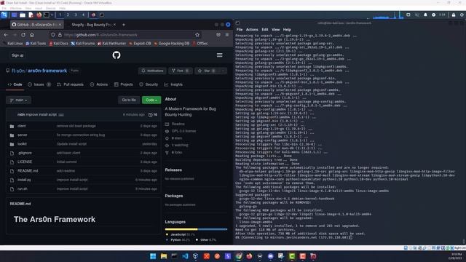Bookmark this page with the star icon
466x262 pixels.
coord(197,35)
